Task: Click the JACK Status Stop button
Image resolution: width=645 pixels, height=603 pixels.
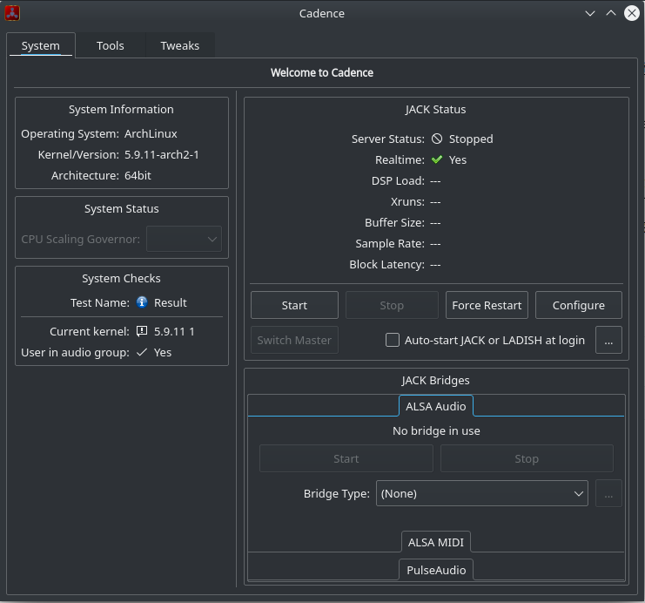Action: pyautogui.click(x=392, y=305)
